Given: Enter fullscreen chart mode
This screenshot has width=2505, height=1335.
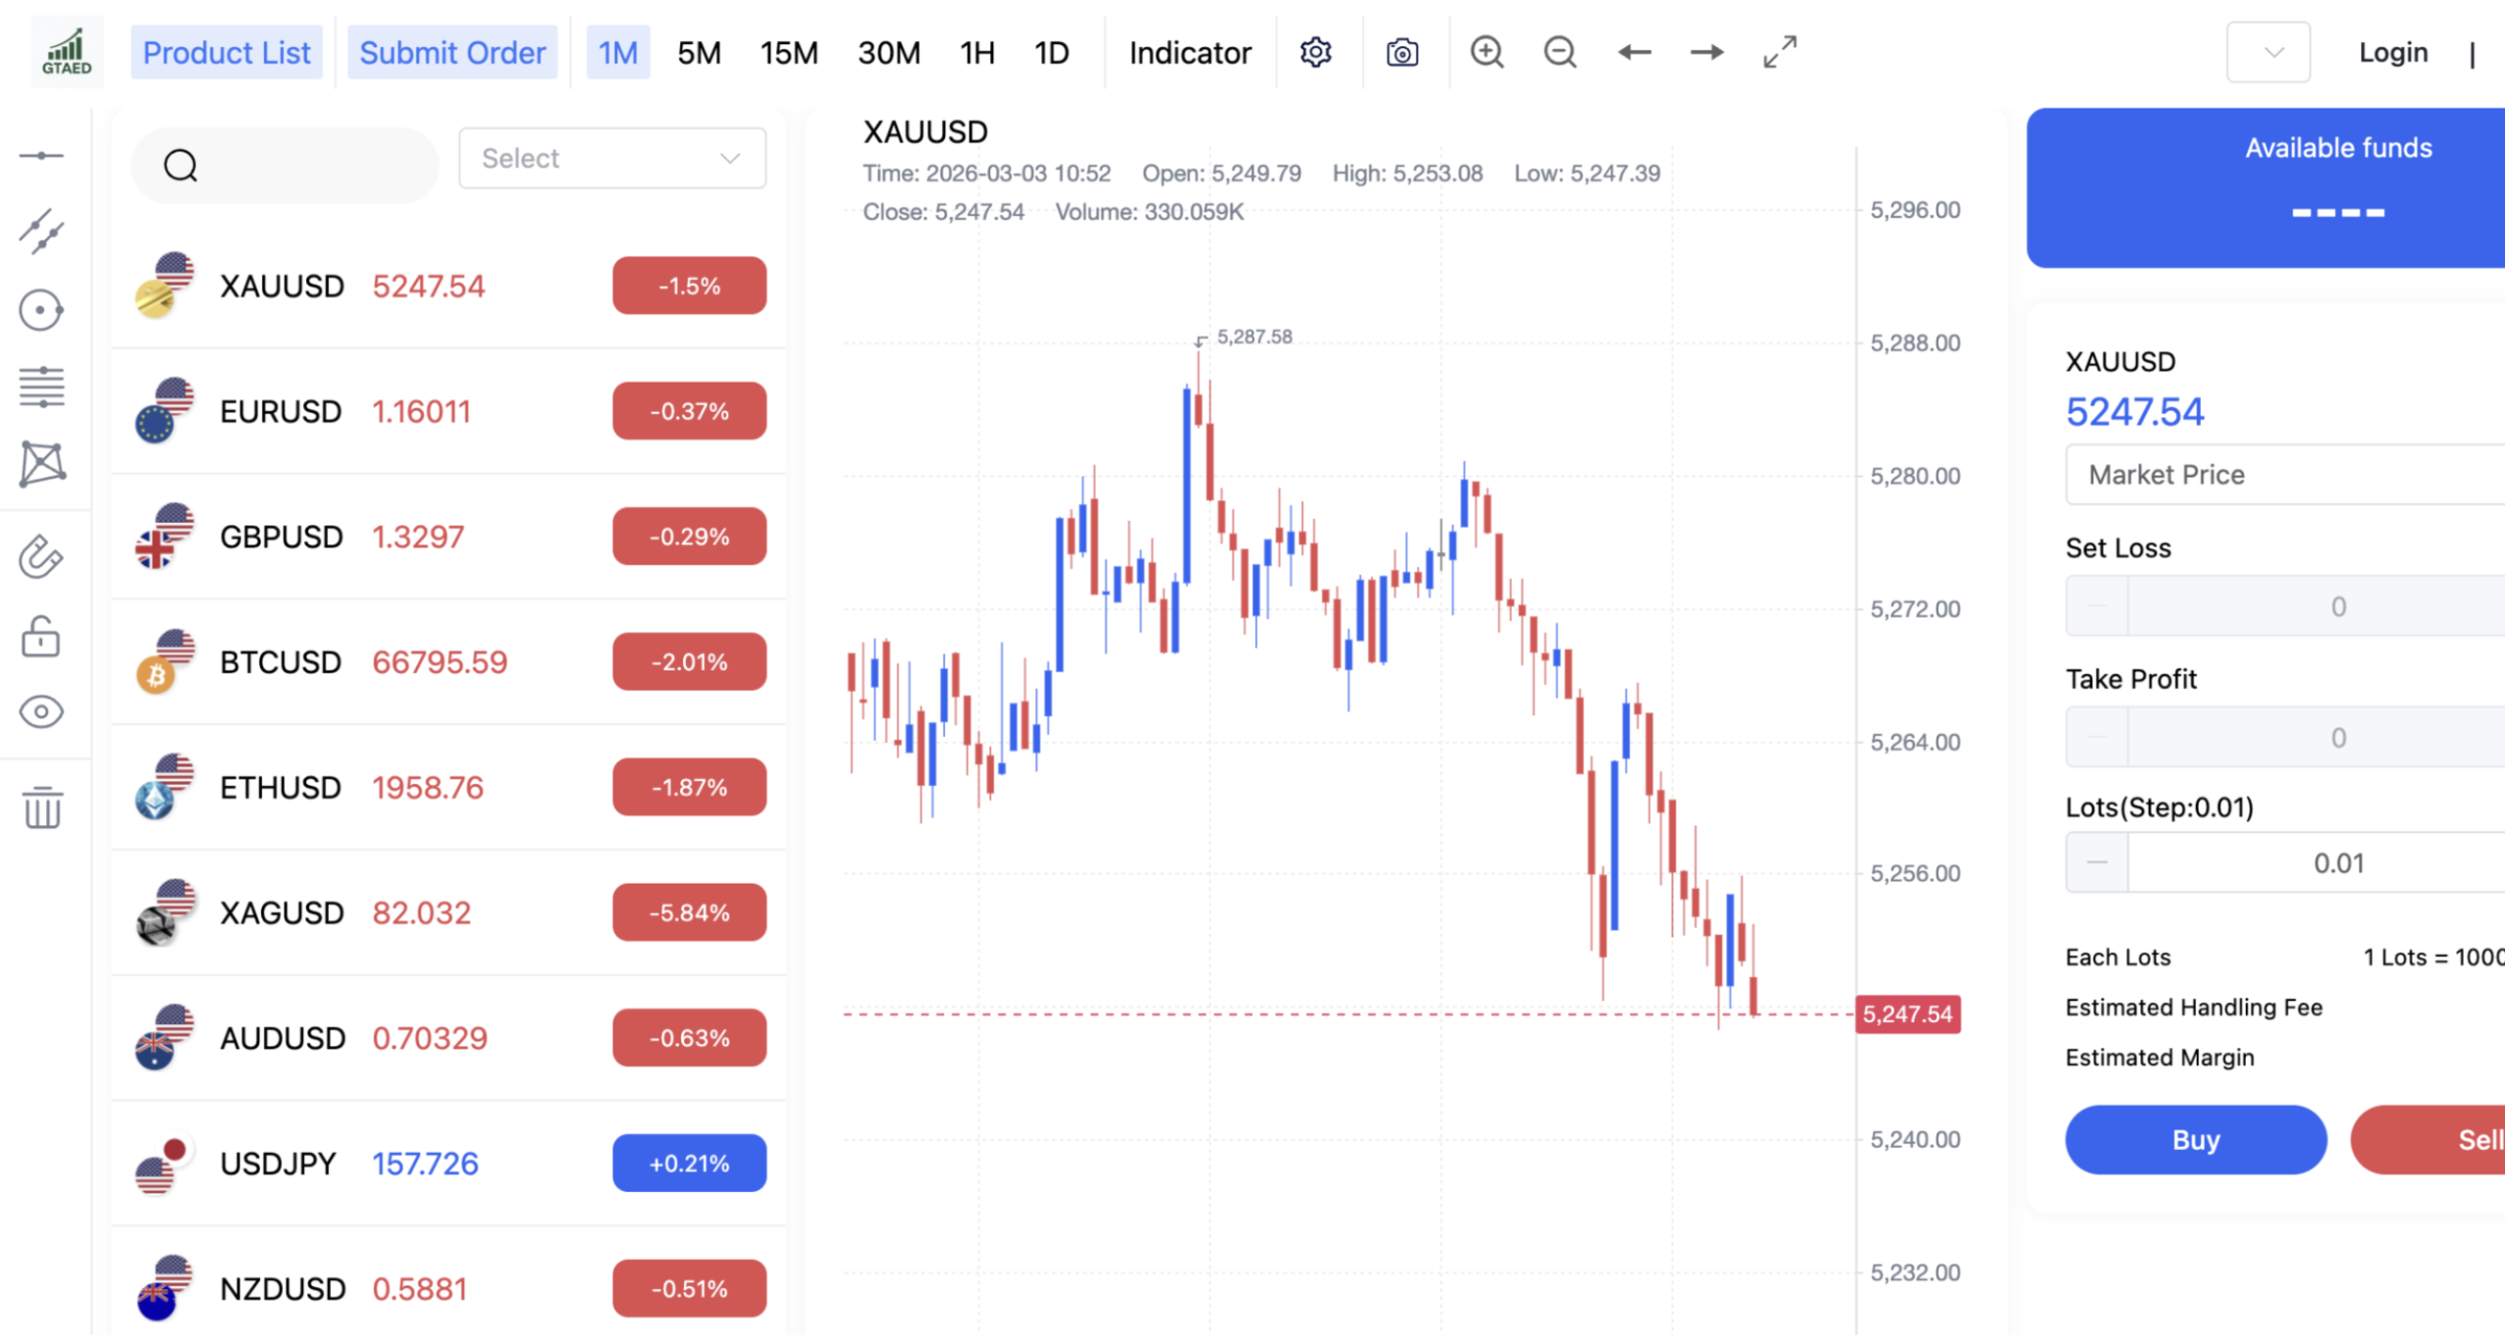Looking at the screenshot, I should point(1780,52).
